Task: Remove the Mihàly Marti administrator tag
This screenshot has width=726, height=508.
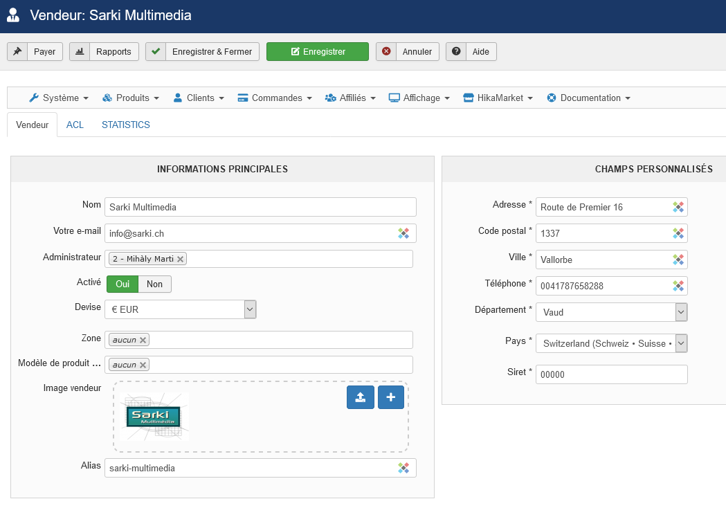Action: (x=181, y=259)
